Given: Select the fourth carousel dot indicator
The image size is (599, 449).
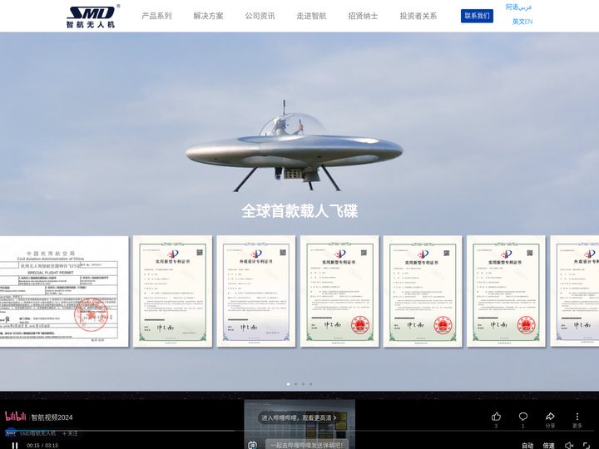Looking at the screenshot, I should click(x=310, y=384).
